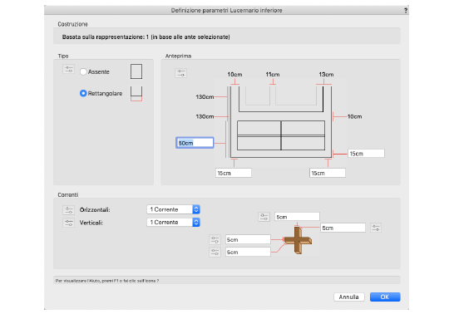The width and height of the screenshot is (454, 314).
Task: Click the settings icon beside Assente
Action: click(x=69, y=70)
